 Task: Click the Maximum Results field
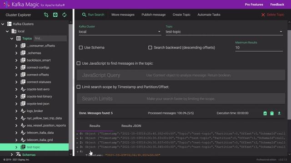[259, 48]
